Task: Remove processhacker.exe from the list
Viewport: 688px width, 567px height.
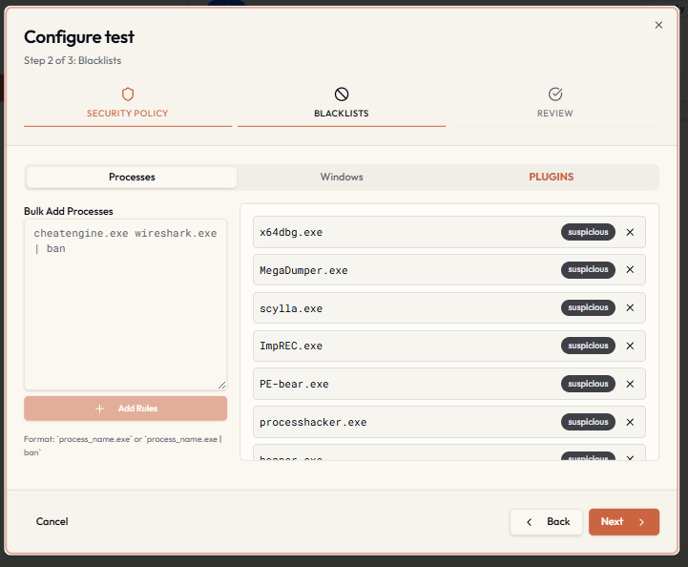Action: click(x=630, y=422)
